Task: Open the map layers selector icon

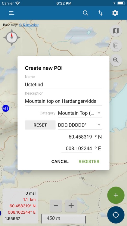Action: click(x=116, y=31)
